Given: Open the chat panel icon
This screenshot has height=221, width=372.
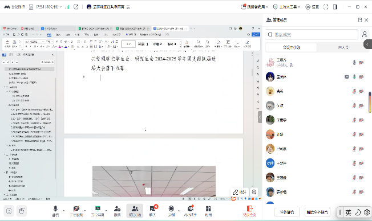Looking at the screenshot, I should coord(152,211).
